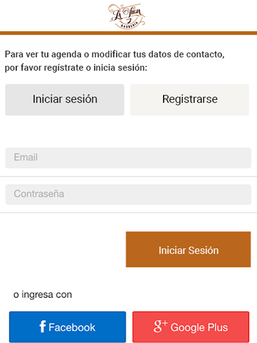Switch to the 'Iniciar sesión' tab
257x343 pixels.
tap(65, 99)
